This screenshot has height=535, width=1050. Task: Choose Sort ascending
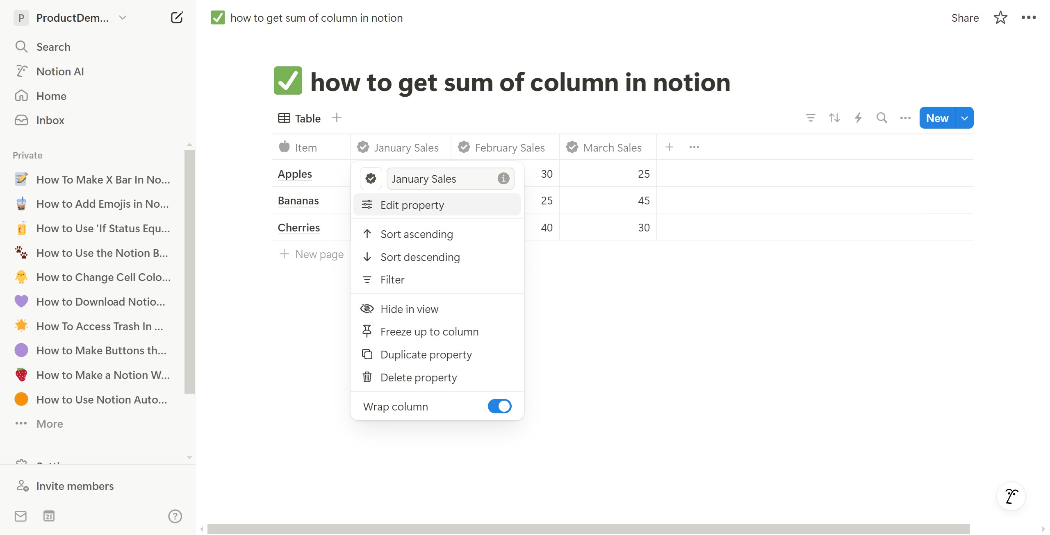pyautogui.click(x=437, y=234)
